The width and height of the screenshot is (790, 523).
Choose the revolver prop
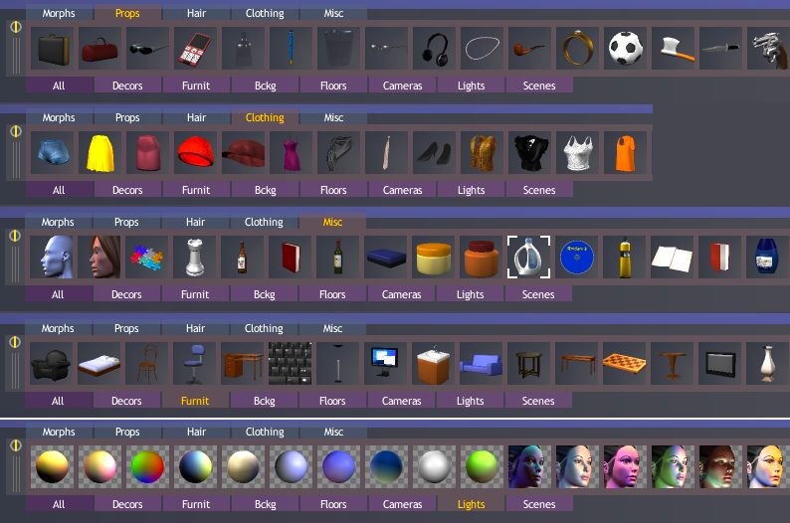click(x=769, y=49)
